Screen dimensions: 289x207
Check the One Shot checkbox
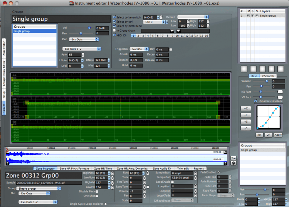97,196
